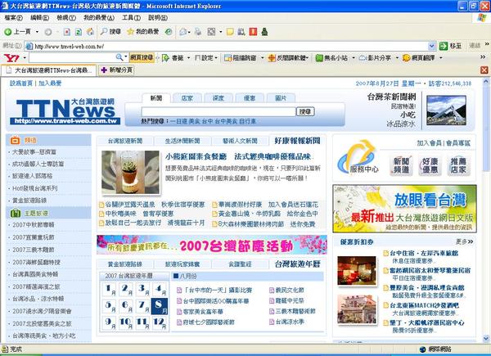Switch to 藝術人文新聞 news tab

pos(240,141)
